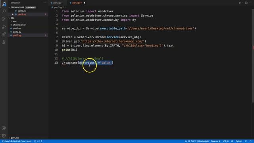Expand the Outline section
Viewport: 254px width, 143px height.
15,138
